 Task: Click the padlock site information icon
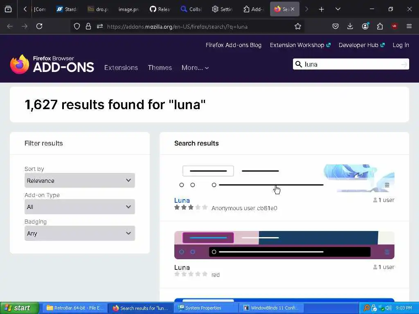(x=88, y=26)
